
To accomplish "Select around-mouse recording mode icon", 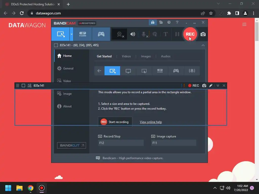I will pyautogui.click(x=144, y=71).
